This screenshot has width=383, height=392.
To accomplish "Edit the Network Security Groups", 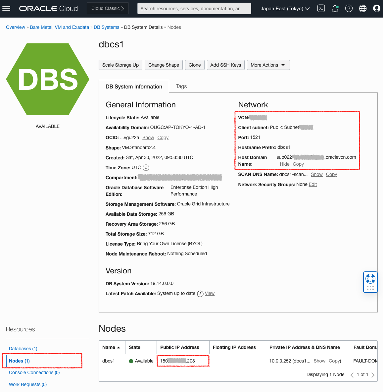I will click(312, 185).
